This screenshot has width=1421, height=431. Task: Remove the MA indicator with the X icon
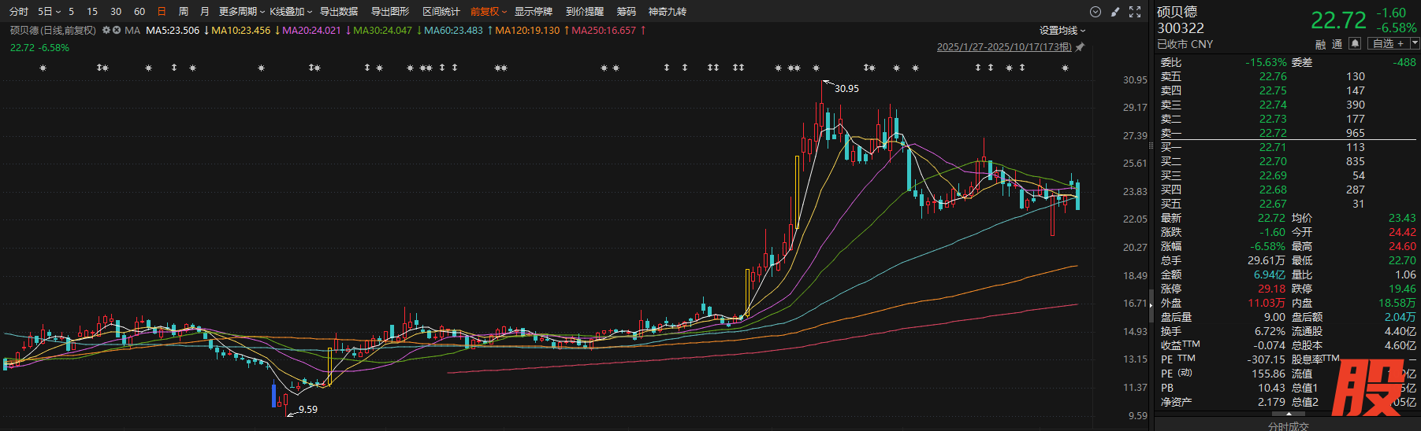(x=117, y=31)
